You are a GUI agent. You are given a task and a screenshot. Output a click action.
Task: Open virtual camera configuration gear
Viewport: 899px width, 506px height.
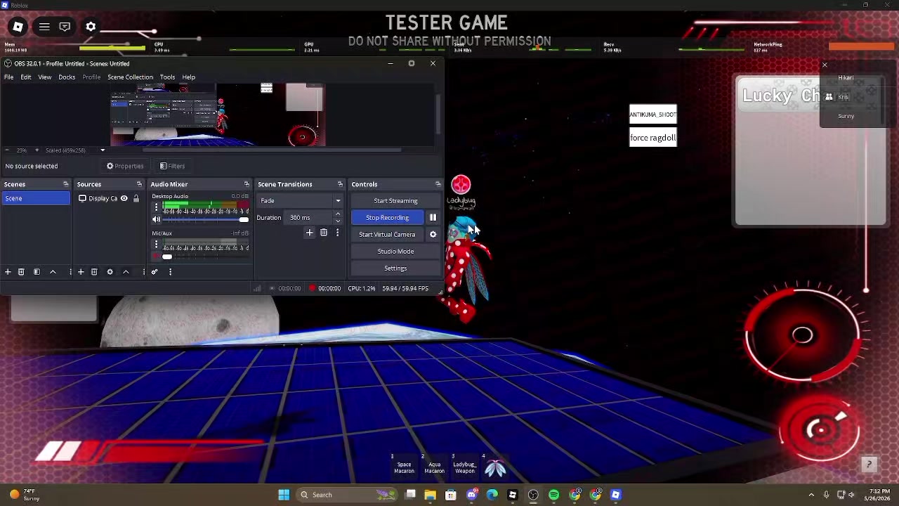click(x=433, y=235)
